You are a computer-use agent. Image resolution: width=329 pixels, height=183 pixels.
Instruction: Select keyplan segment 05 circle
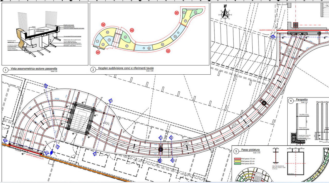[x=162, y=44]
